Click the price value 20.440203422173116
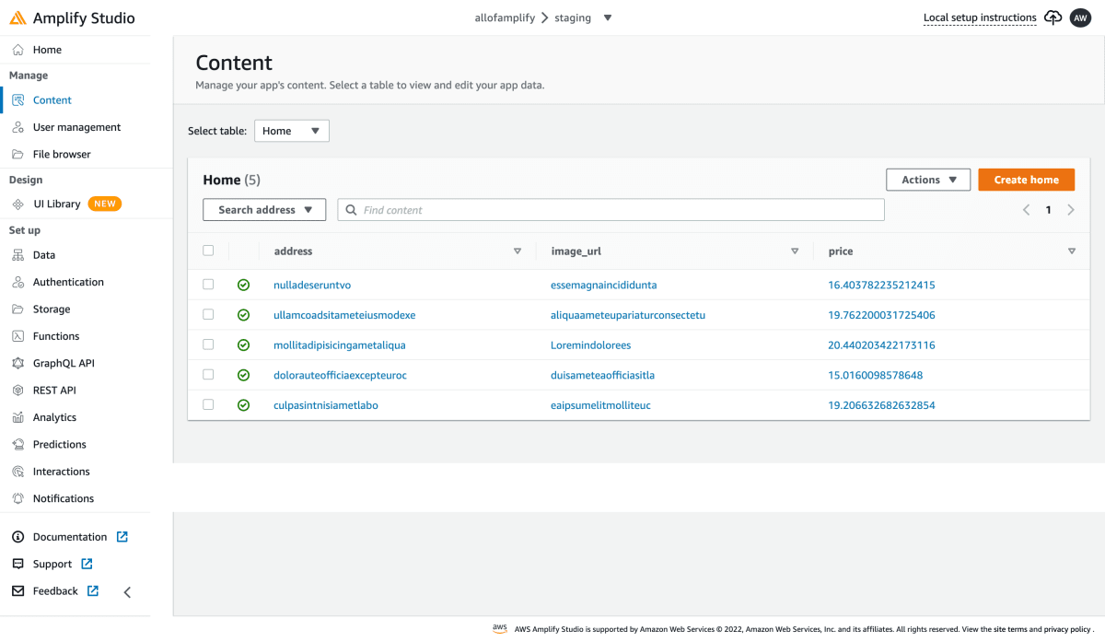The image size is (1105, 642). click(x=881, y=345)
